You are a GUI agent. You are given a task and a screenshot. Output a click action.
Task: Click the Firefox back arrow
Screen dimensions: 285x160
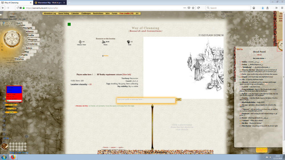tap(3, 8)
